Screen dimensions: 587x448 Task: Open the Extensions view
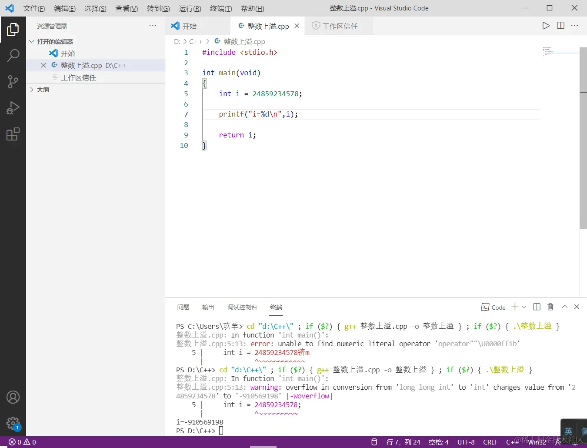[x=13, y=134]
